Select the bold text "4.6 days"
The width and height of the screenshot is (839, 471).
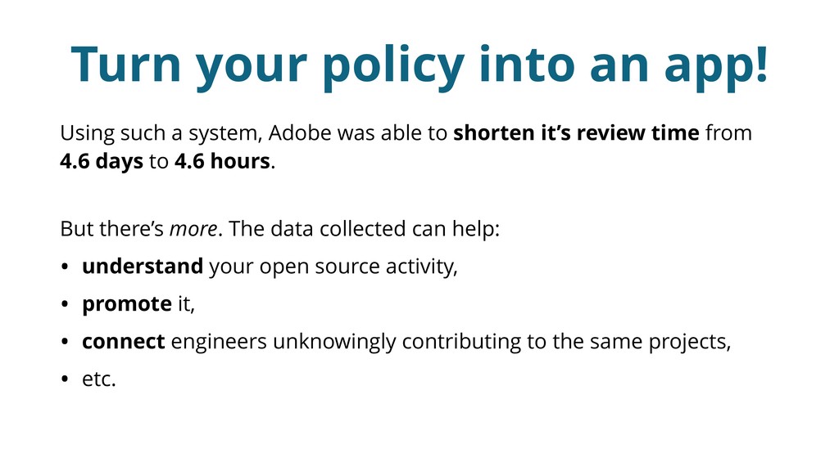[102, 161]
